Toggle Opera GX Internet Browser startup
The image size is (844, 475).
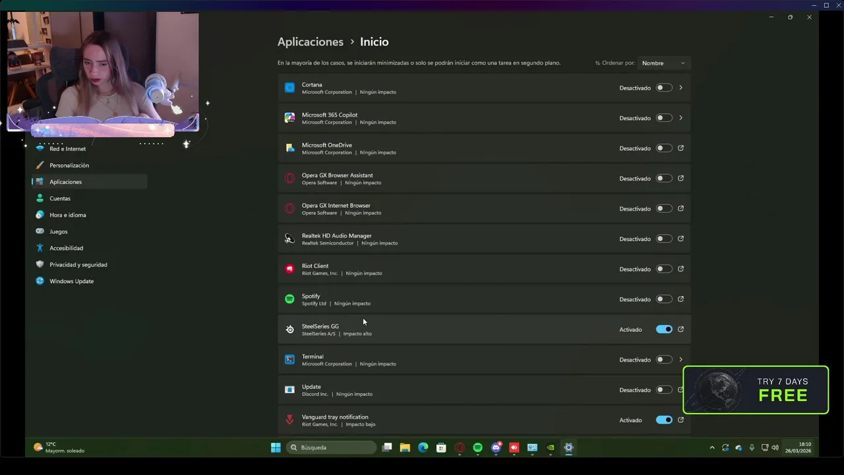point(664,208)
